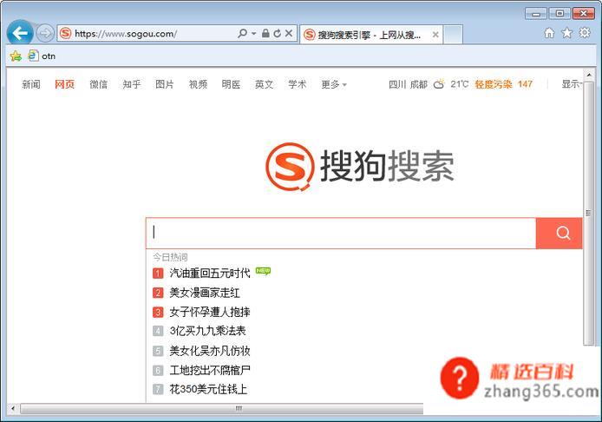Open the 明医 search category
602x422 pixels.
click(231, 84)
